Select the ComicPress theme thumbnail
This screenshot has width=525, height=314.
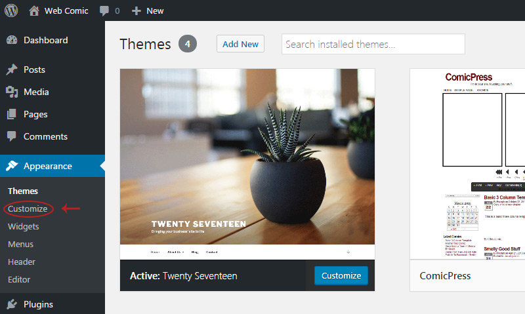(x=467, y=164)
